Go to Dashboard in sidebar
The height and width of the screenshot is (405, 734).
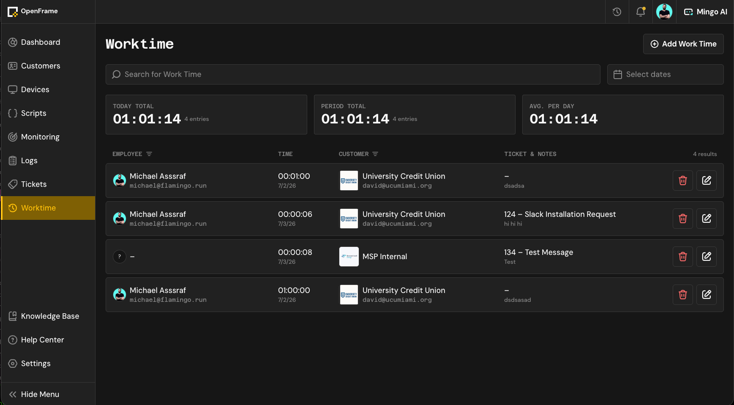(48, 42)
